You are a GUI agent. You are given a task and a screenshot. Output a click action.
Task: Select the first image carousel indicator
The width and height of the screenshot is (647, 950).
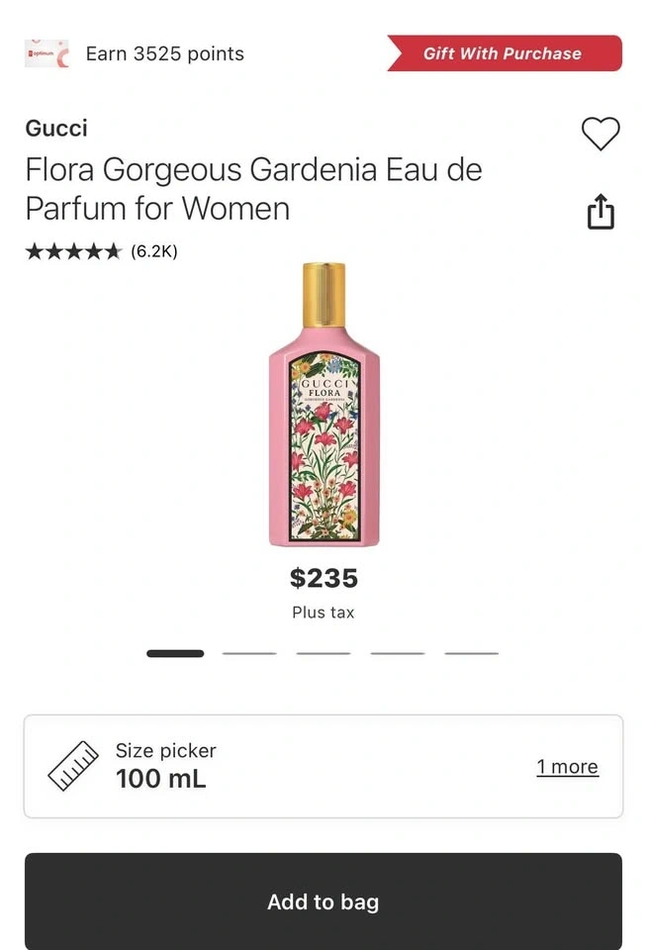(175, 653)
